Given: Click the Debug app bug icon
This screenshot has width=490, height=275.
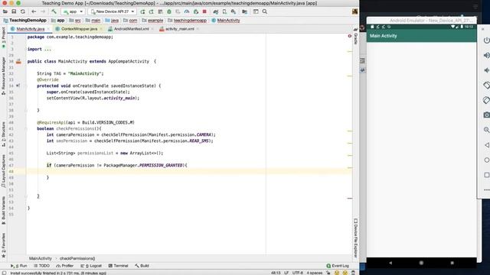Looking at the screenshot, I should [x=169, y=11].
